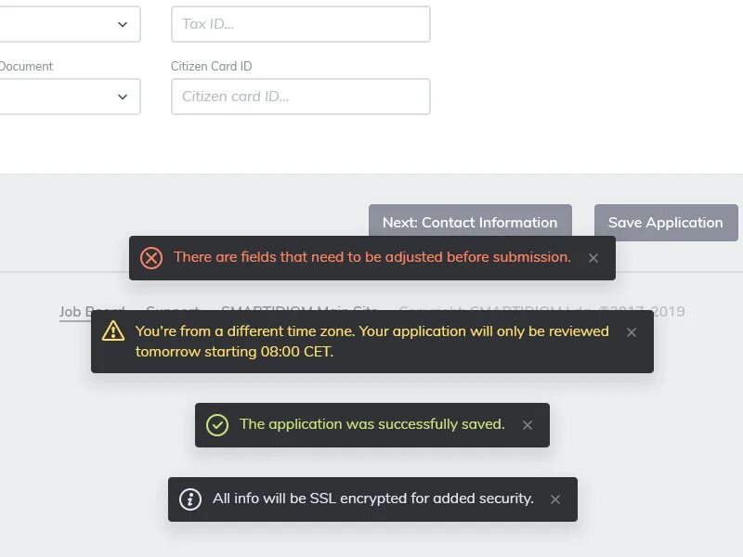Click the red error circle icon

151,258
